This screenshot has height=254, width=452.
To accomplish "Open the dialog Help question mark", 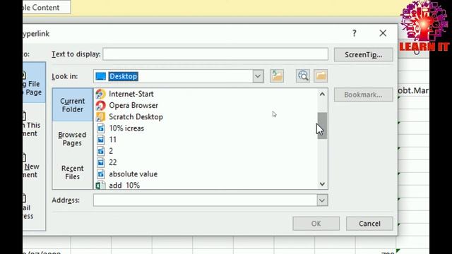I will [355, 33].
